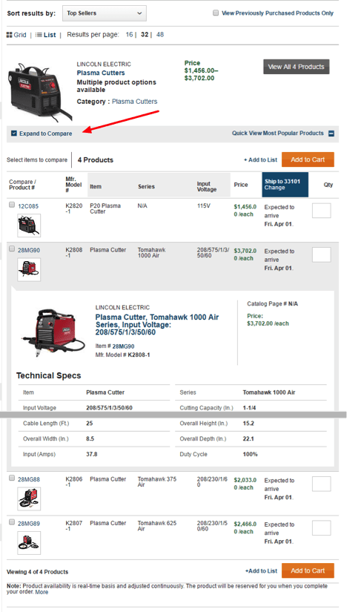This screenshot has height=612, width=347.
Task: Open thumbnail of product 28MG90
Action: [x=29, y=269]
